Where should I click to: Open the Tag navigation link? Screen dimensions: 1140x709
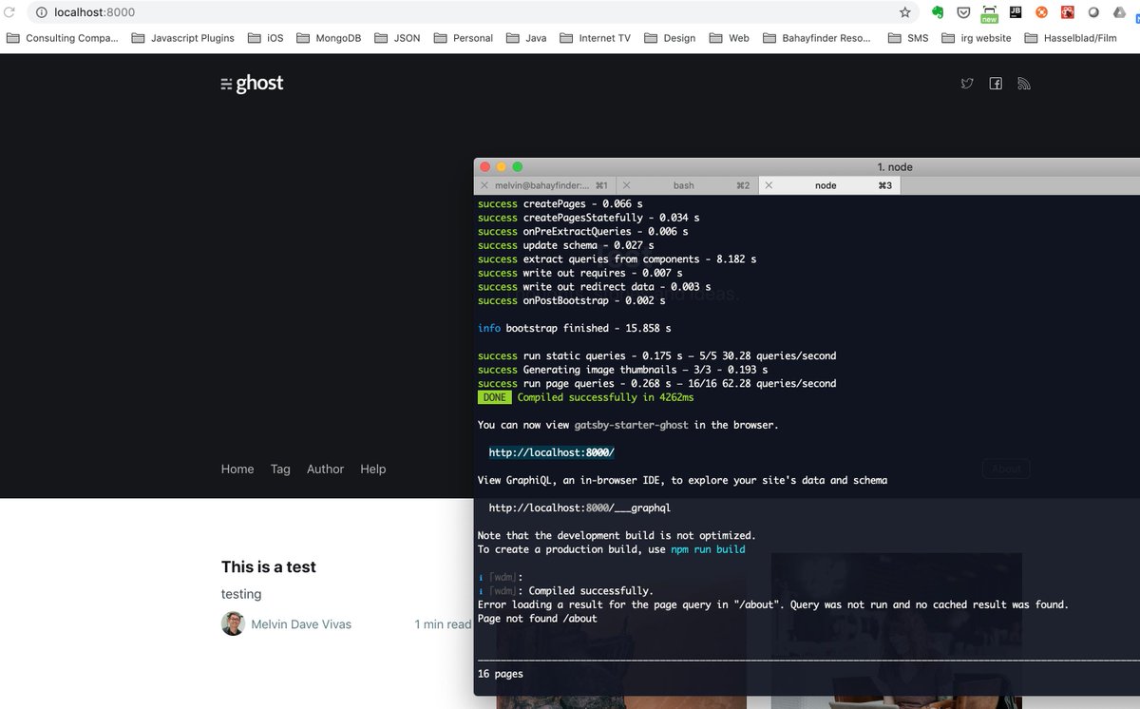280,469
